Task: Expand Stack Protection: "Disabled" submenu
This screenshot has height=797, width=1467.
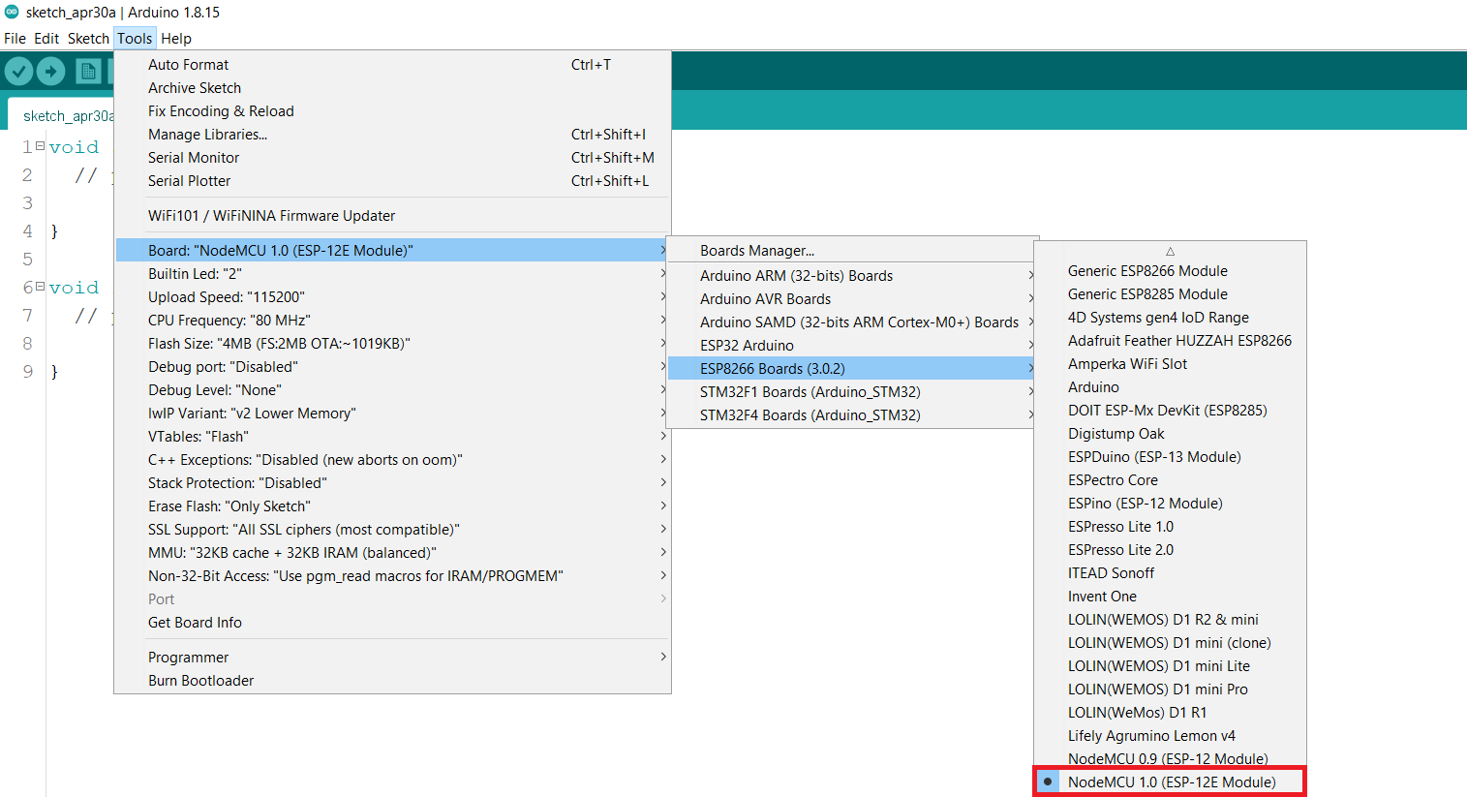Action: coord(392,483)
